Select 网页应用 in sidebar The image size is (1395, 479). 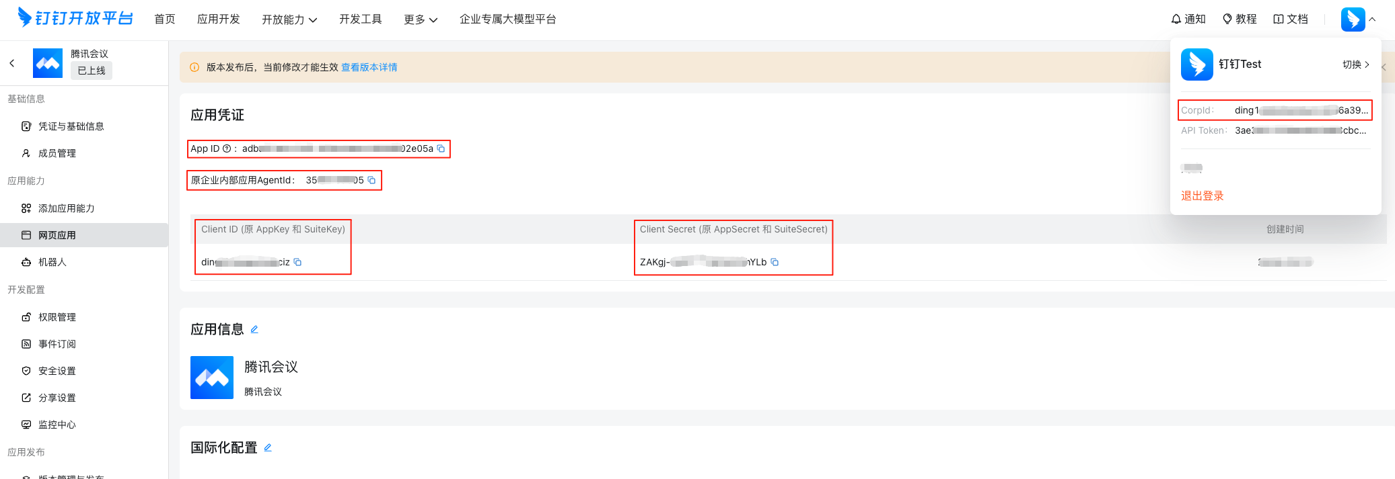[84, 235]
